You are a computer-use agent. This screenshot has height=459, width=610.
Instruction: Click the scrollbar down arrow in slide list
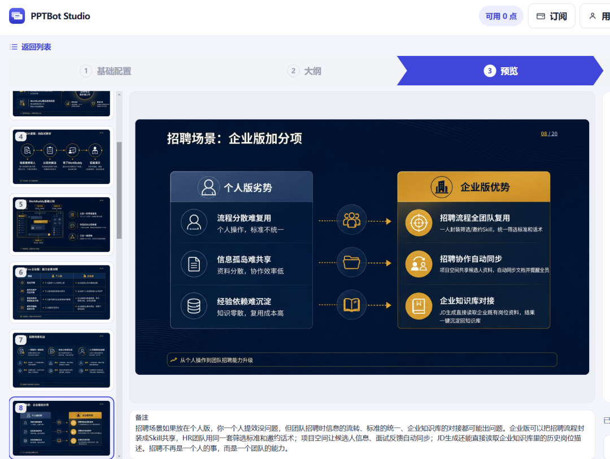(119, 456)
